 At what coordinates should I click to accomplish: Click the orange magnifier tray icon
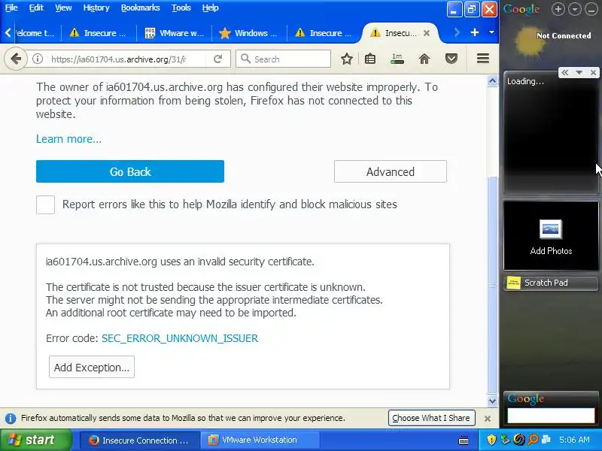(533, 440)
